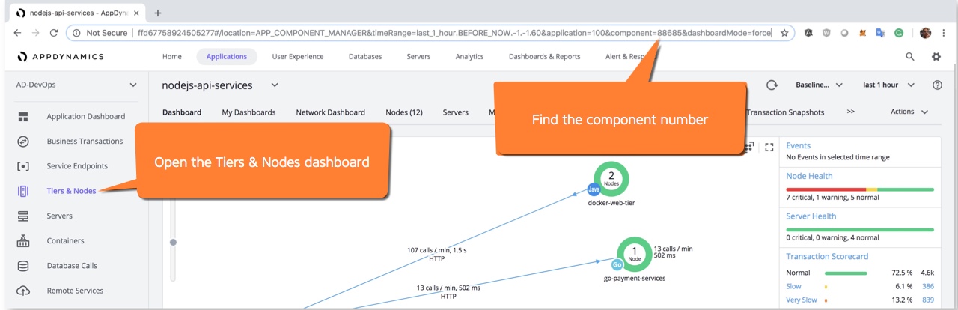Switch to the Servers tab in tier view
The height and width of the screenshot is (310, 958).
[x=455, y=112]
